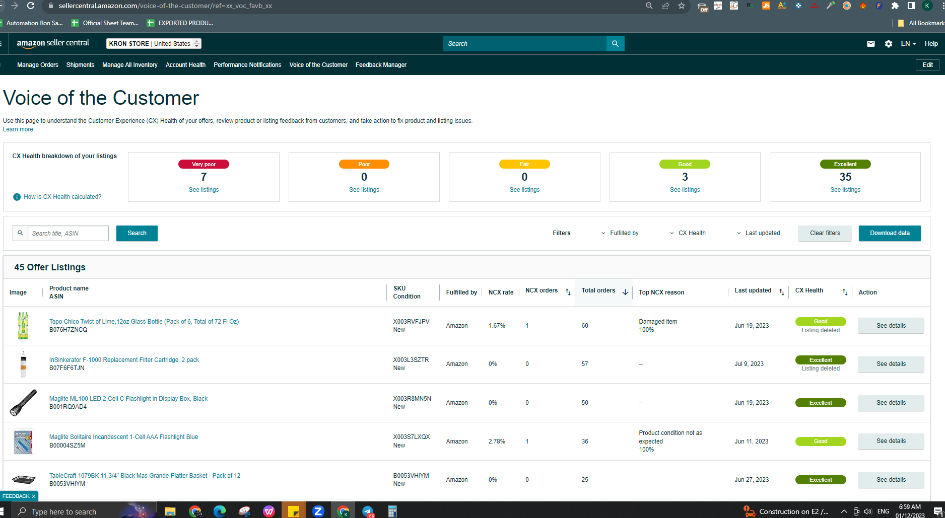
Task: Open Calculator app in taskbar
Action: click(392, 511)
